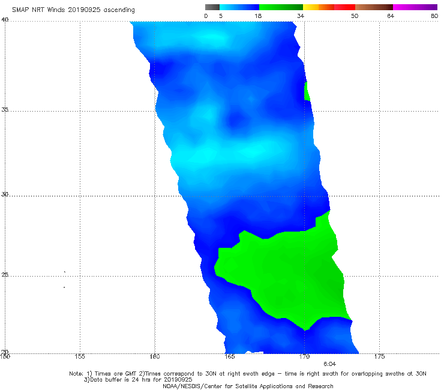Click the "80" color bar label
444x390 pixels.
click(x=434, y=16)
